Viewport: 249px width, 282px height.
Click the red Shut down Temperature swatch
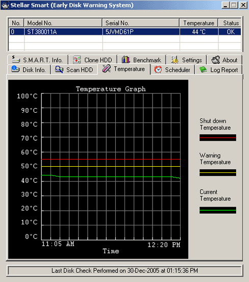[x=218, y=138]
